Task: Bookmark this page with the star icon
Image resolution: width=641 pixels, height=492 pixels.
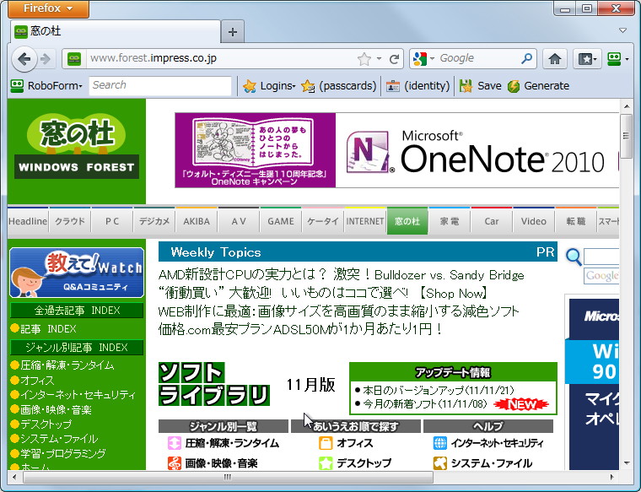Action: (364, 59)
